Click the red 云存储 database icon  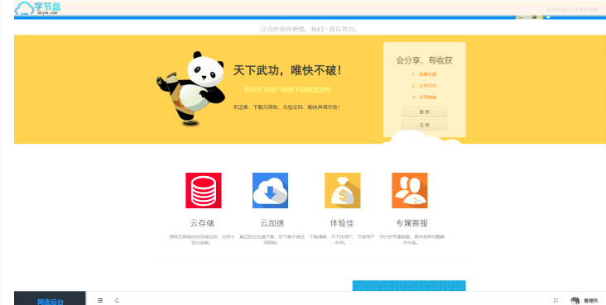tap(204, 190)
